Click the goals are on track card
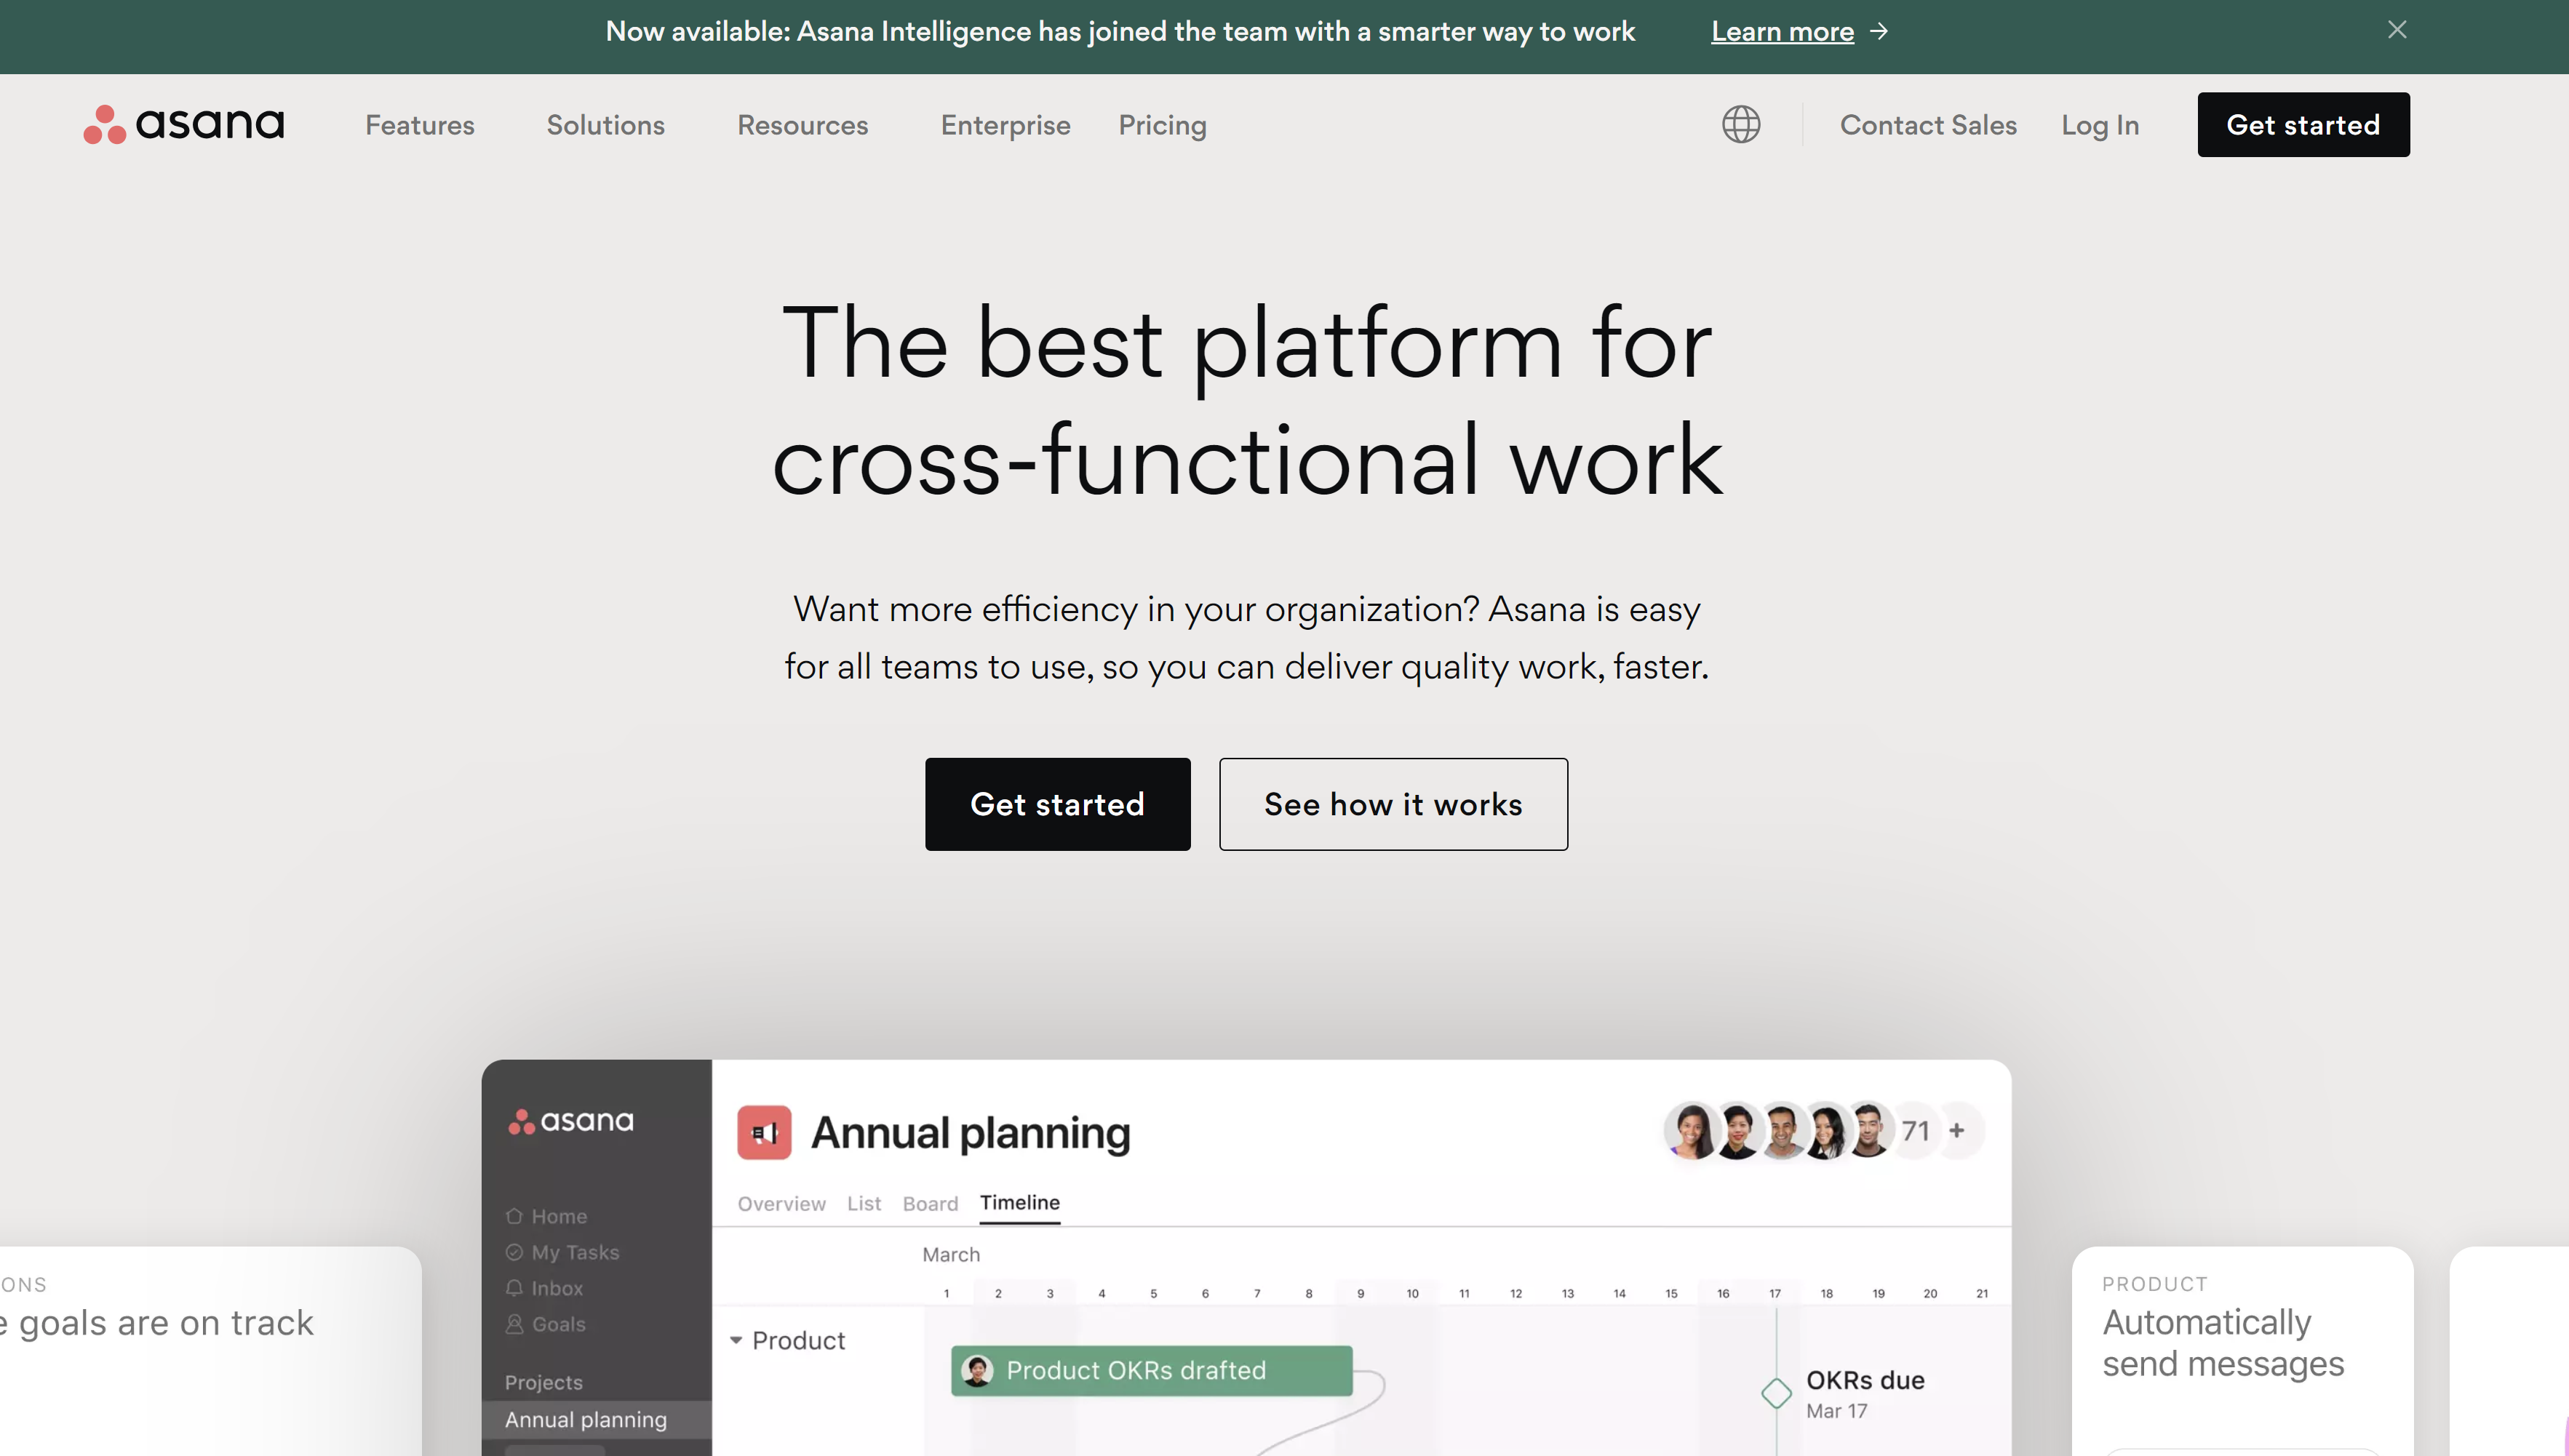Screen dimensions: 2569x1456 tap(210, 1351)
